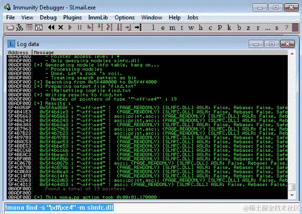Open Source window with s button
Image resolution: width=302 pixels, height=214 pixels.
(x=277, y=28)
